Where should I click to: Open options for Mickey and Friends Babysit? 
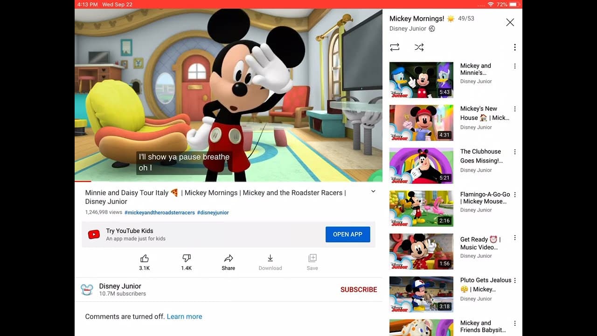(x=515, y=323)
